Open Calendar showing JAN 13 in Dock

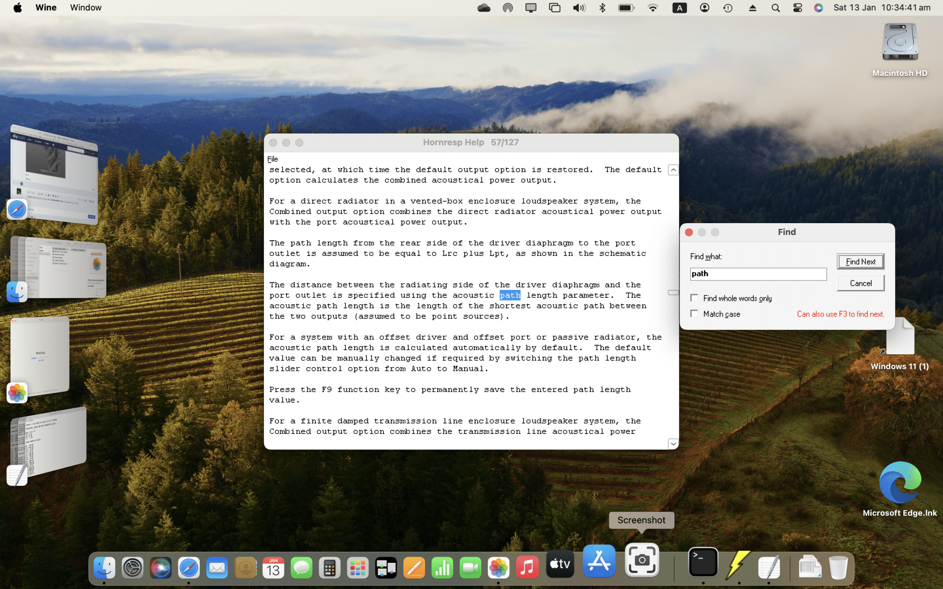274,568
